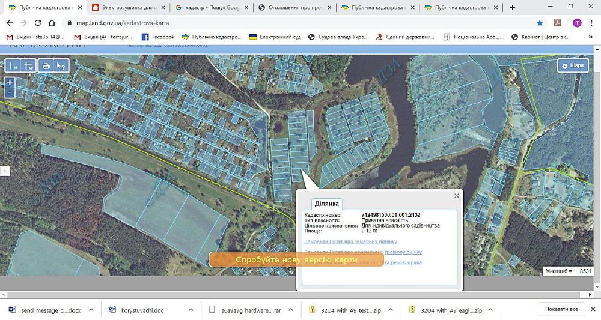
Task: Open грошову оцінку extract link
Action: 403,252
